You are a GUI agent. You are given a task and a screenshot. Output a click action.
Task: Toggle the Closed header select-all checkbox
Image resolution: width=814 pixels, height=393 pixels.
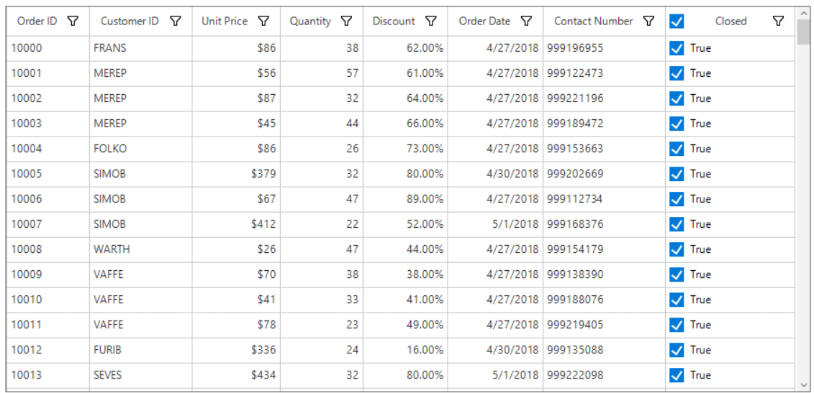point(677,22)
